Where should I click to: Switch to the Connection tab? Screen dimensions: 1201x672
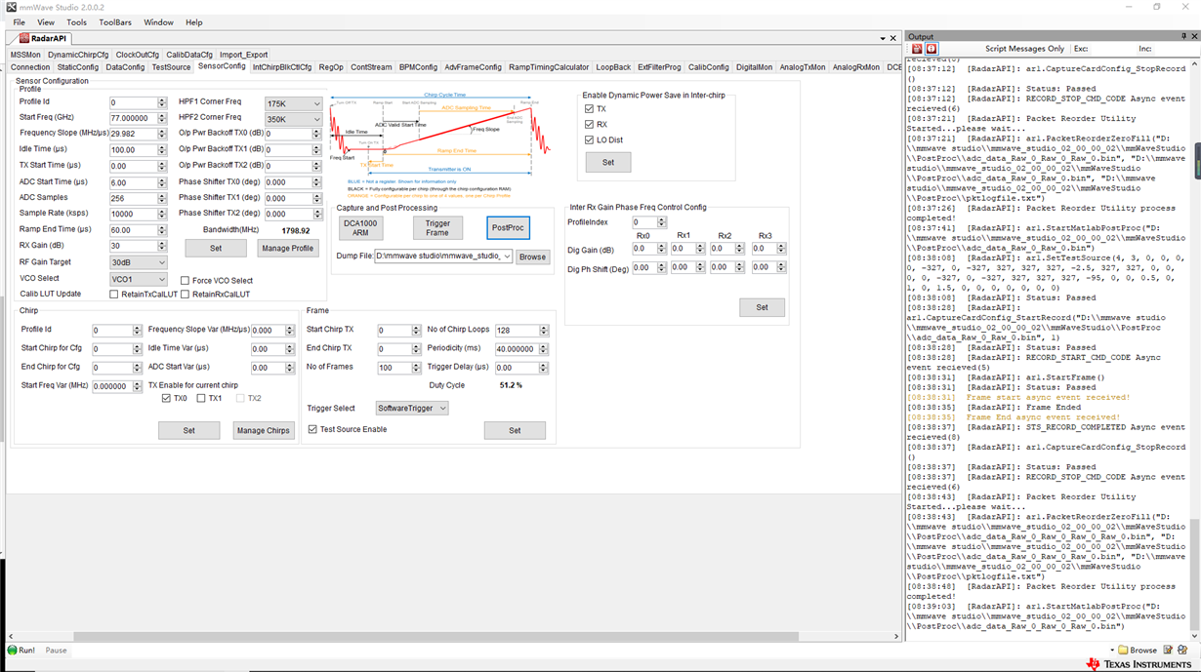[30, 67]
